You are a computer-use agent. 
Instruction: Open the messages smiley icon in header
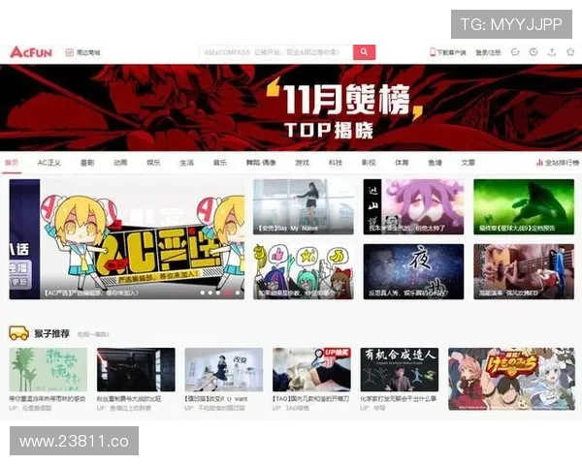coord(515,52)
